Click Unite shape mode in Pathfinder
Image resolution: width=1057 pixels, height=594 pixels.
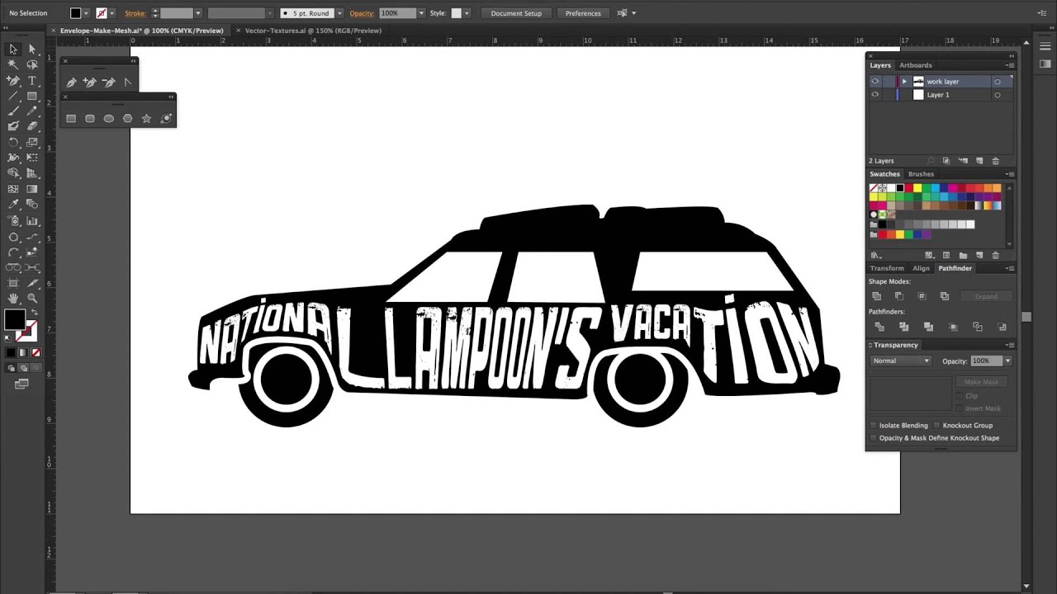[876, 296]
